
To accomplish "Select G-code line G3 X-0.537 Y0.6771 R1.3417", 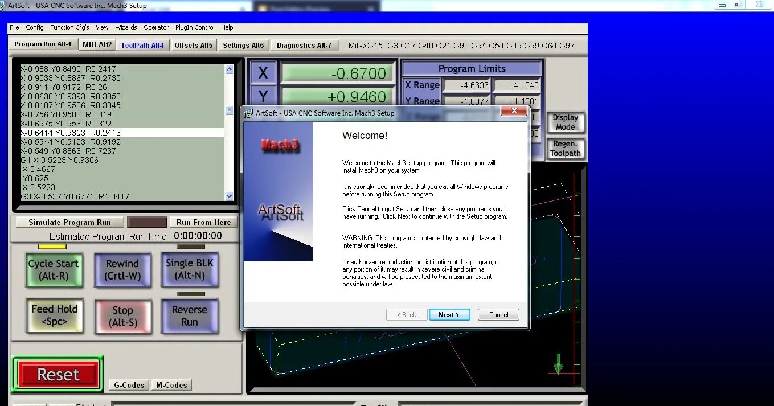I will 122,196.
